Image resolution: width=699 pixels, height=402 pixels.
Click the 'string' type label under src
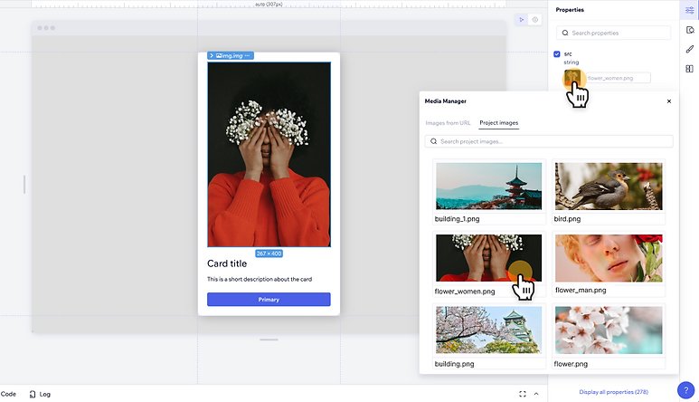(x=571, y=62)
